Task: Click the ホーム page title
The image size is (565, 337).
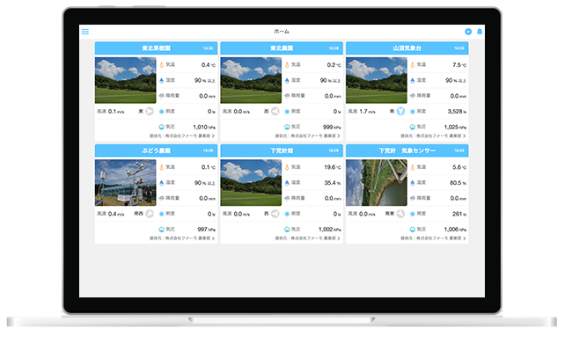Action: click(282, 32)
